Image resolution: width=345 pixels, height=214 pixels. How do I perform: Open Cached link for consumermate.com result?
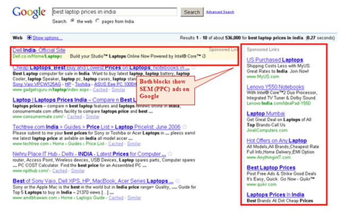74,117
